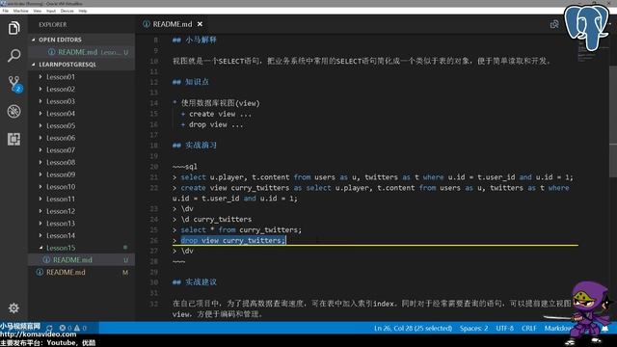This screenshot has height=347, width=617.
Task: Open the View menu
Action: pos(38,11)
